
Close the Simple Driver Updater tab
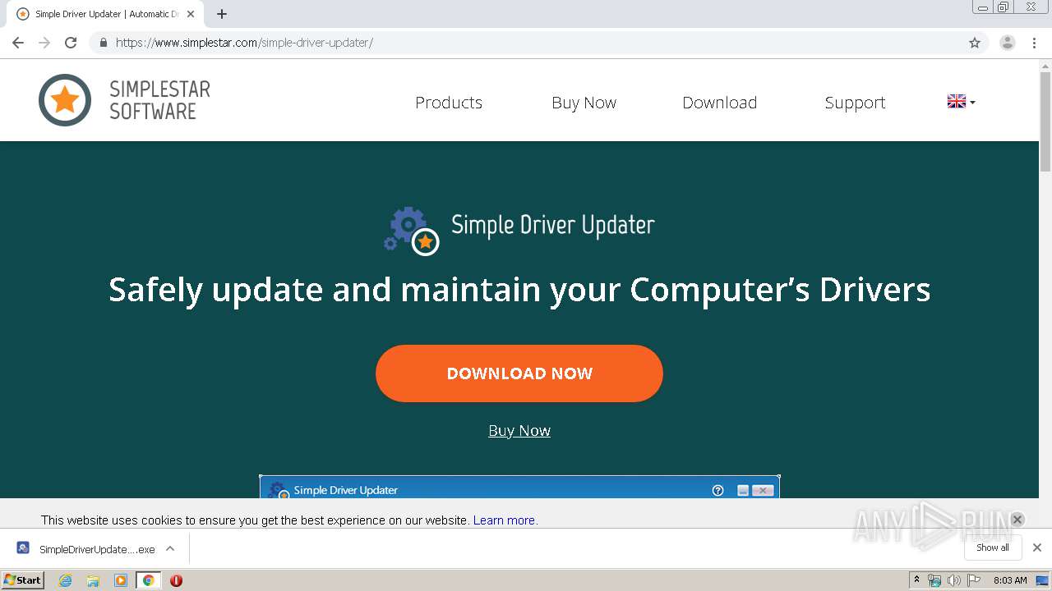click(191, 14)
